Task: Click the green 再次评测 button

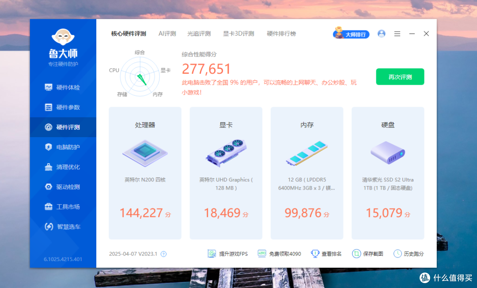Action: click(400, 77)
